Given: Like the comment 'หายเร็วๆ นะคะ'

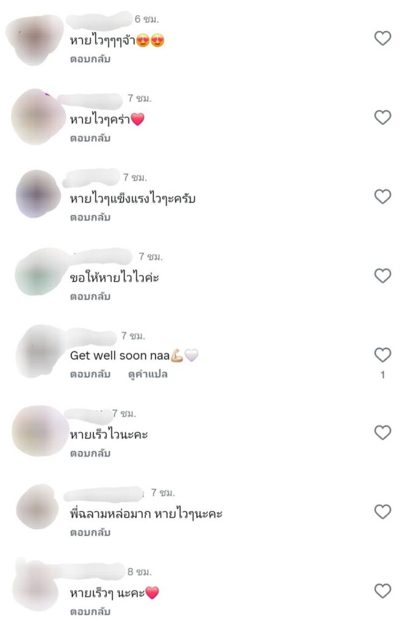Looking at the screenshot, I should (382, 591).
